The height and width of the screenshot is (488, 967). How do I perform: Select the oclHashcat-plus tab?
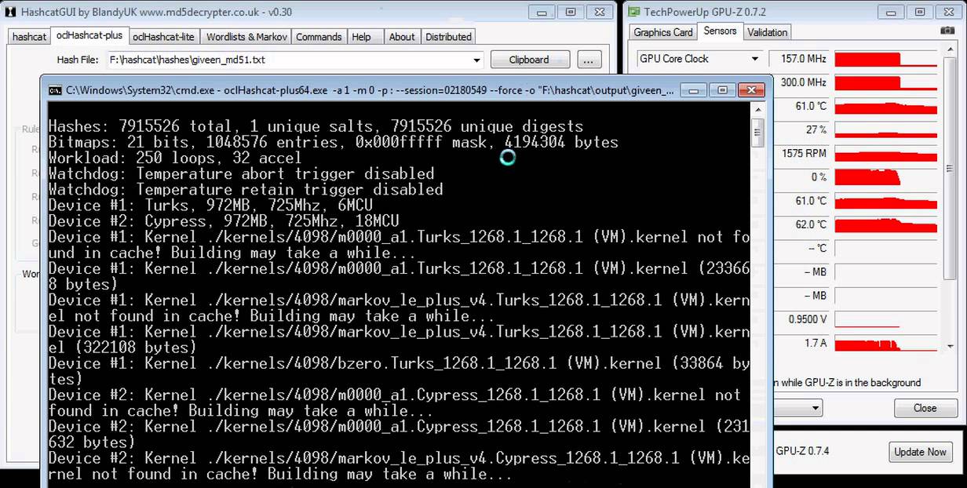pos(89,35)
